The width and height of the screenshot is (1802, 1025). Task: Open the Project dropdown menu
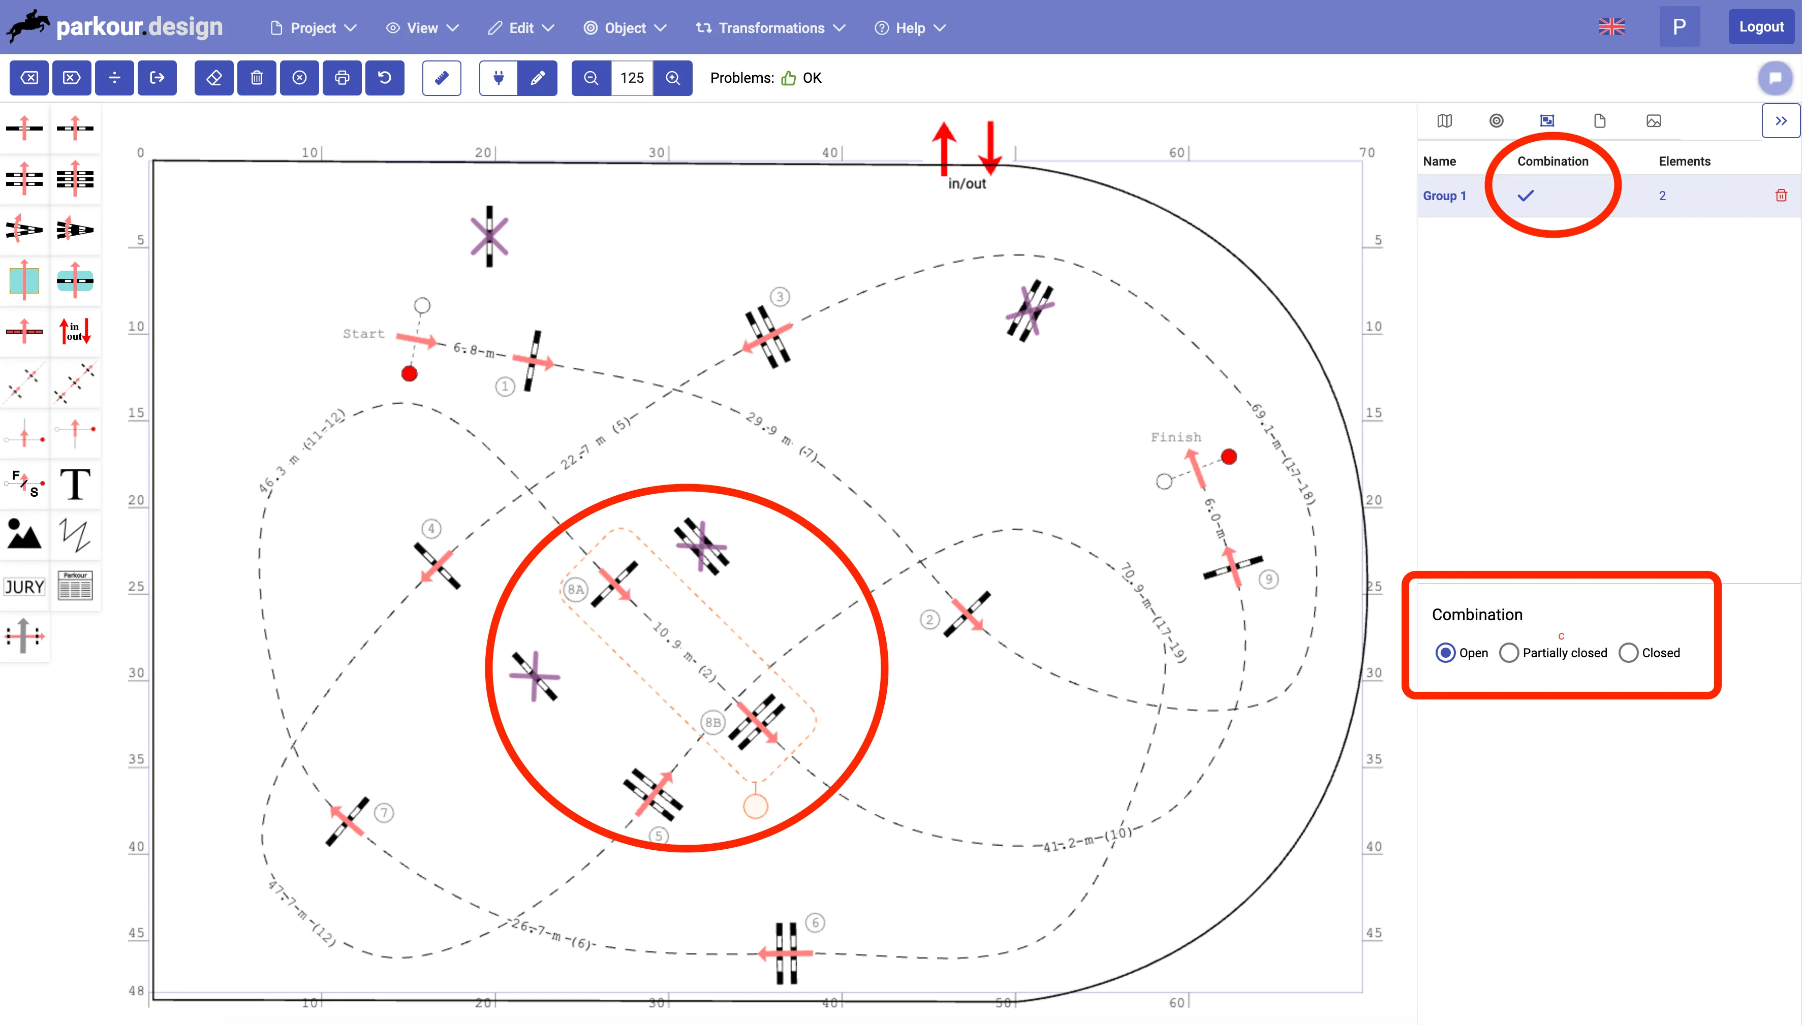[x=314, y=28]
